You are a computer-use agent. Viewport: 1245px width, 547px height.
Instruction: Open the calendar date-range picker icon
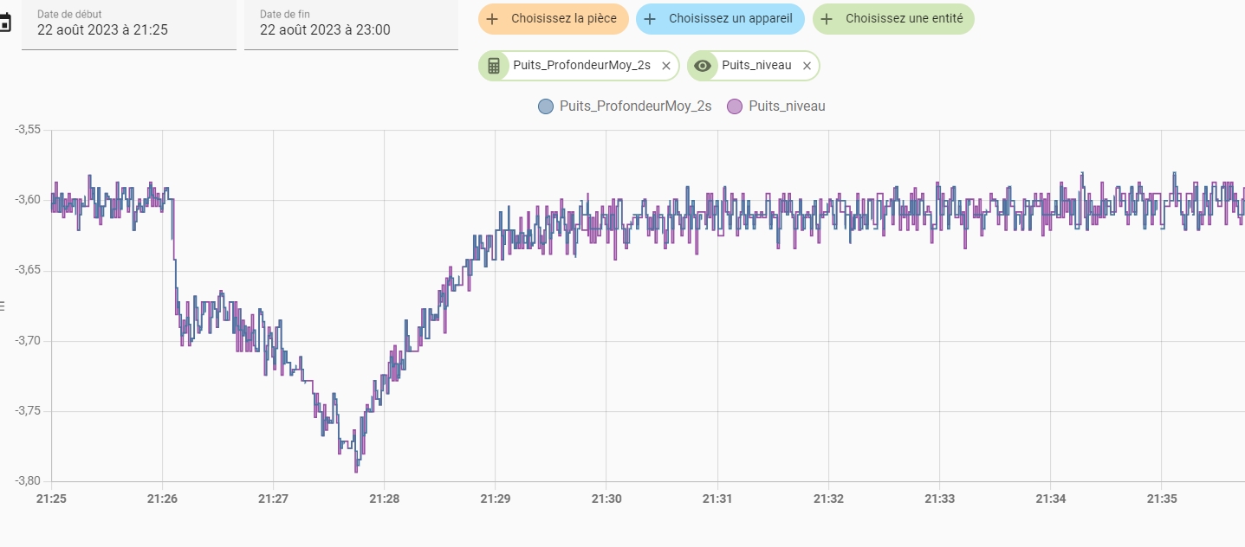tap(4, 24)
